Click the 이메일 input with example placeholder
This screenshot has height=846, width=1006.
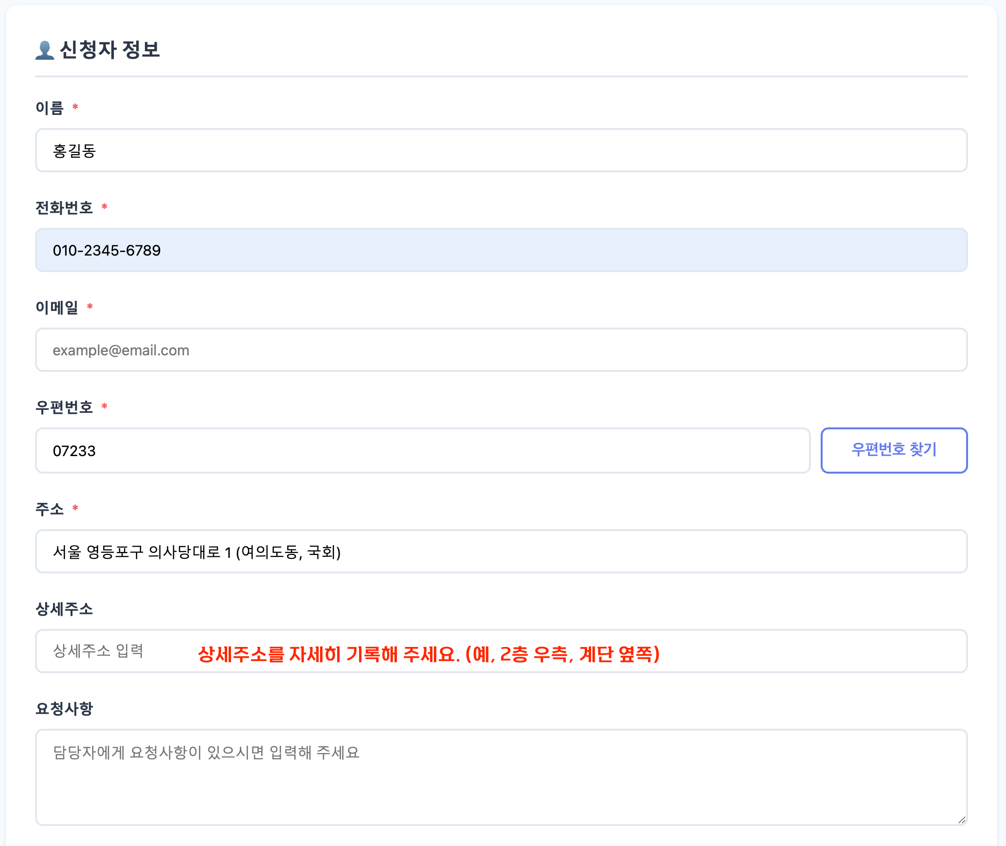tap(501, 350)
